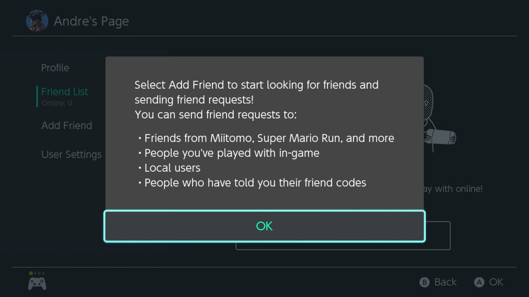Click the dialog box background panel
Screen dimensions: 529x297
pyautogui.click(x=264, y=132)
